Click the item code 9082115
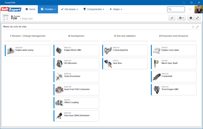Viewport: 203px width, 129px height. (68, 47)
